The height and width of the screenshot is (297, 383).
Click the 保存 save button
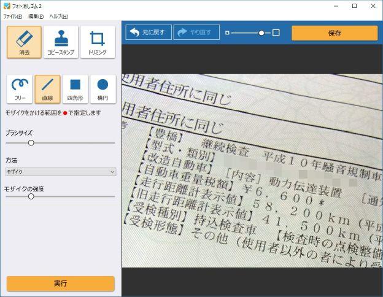335,33
